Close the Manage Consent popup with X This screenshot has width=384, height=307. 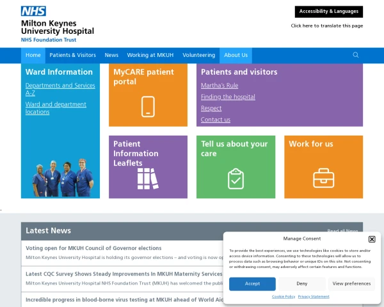(372, 239)
